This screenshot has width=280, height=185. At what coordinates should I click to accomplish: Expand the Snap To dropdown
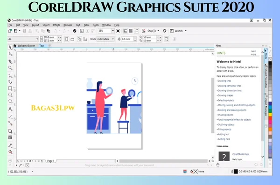coord(158,31)
